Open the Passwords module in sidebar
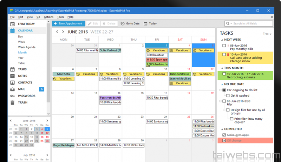This screenshot has width=281, height=162. pos(26,96)
